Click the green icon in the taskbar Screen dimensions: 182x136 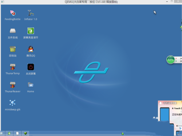pyautogui.click(x=9, y=133)
